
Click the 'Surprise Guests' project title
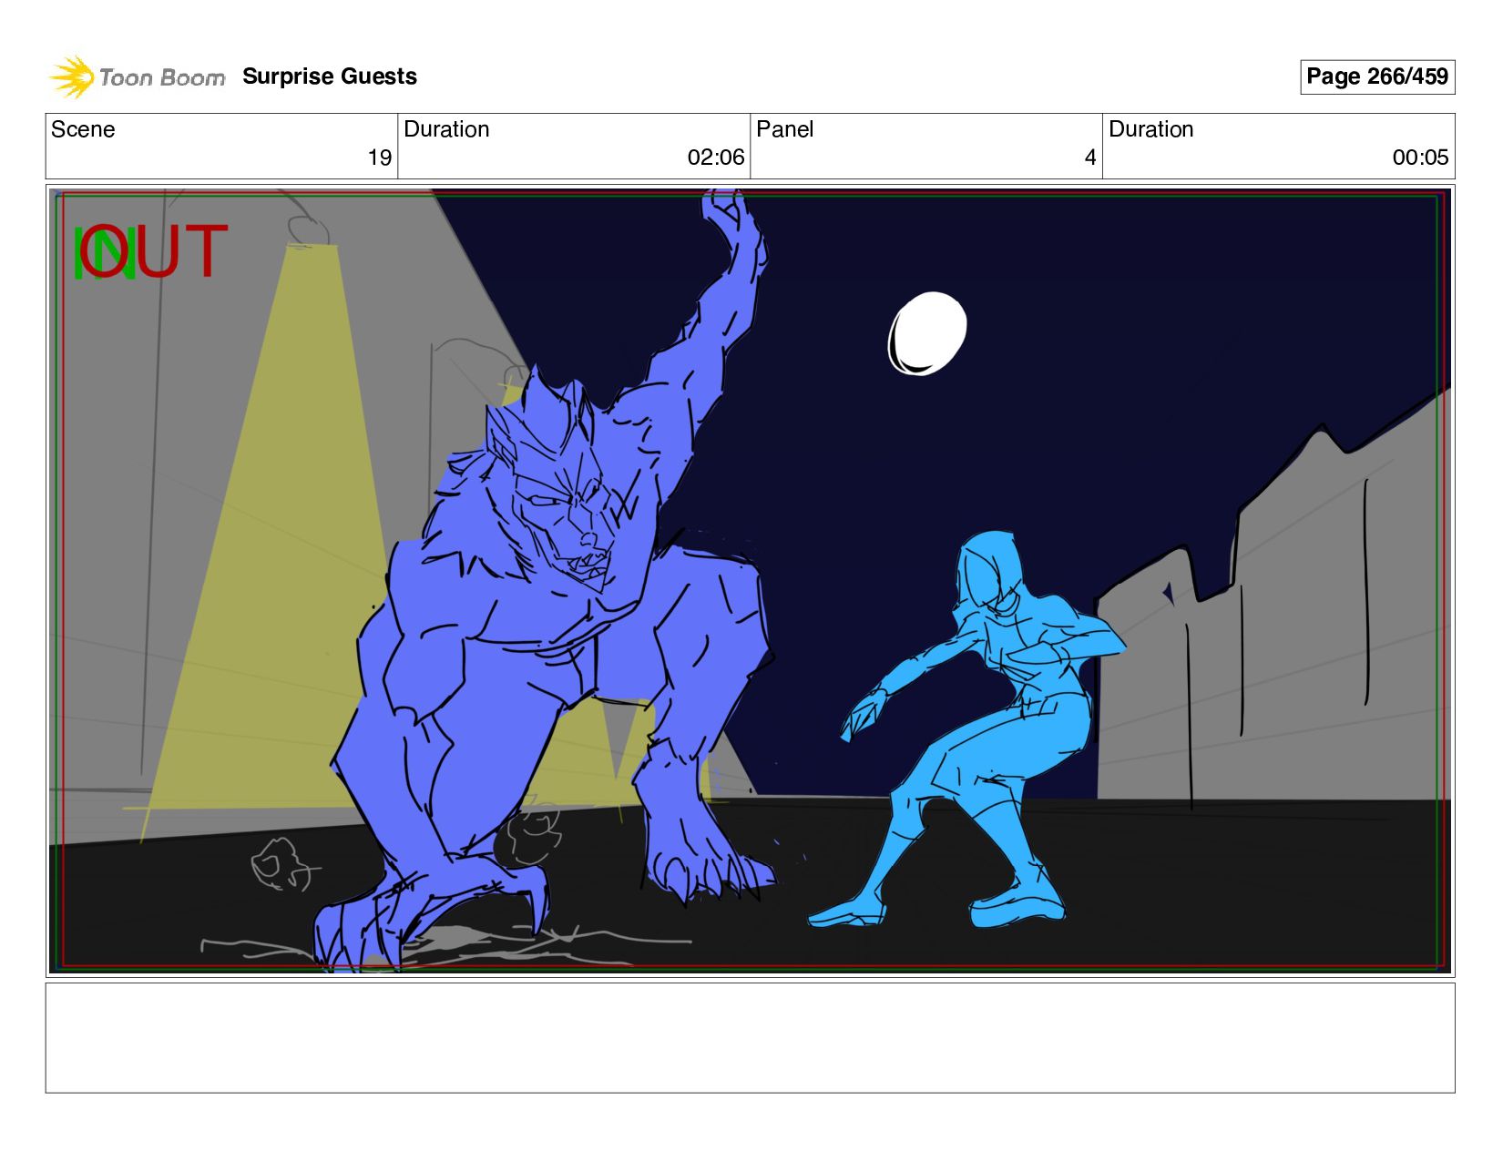pos(330,76)
